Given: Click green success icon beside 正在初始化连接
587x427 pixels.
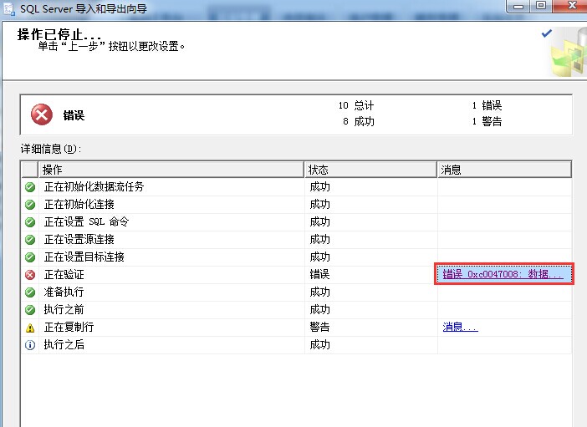Looking at the screenshot, I should pos(30,205).
